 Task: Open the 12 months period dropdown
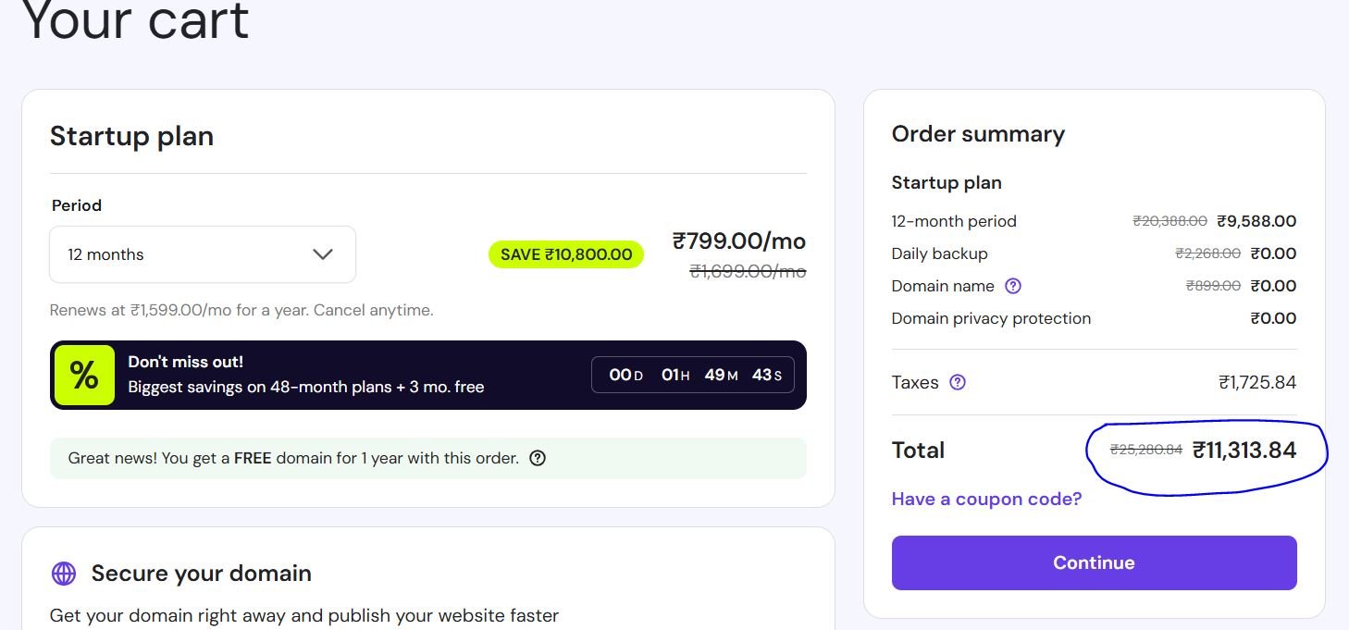[202, 254]
